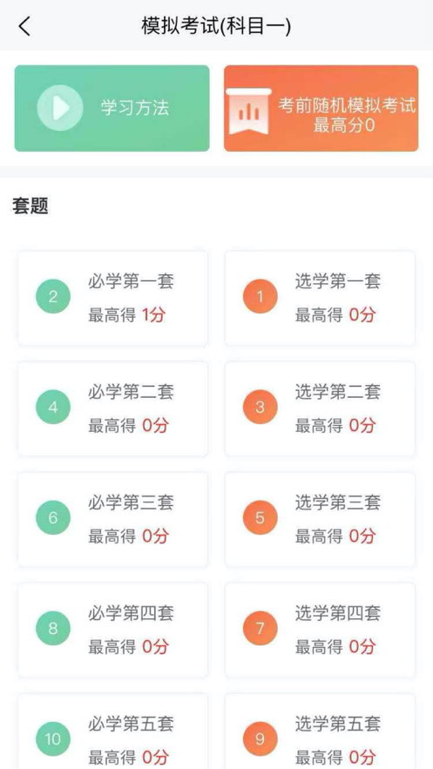Image resolution: width=433 pixels, height=769 pixels.
Task: Open the 选学第五套 question set
Action: coord(321,732)
